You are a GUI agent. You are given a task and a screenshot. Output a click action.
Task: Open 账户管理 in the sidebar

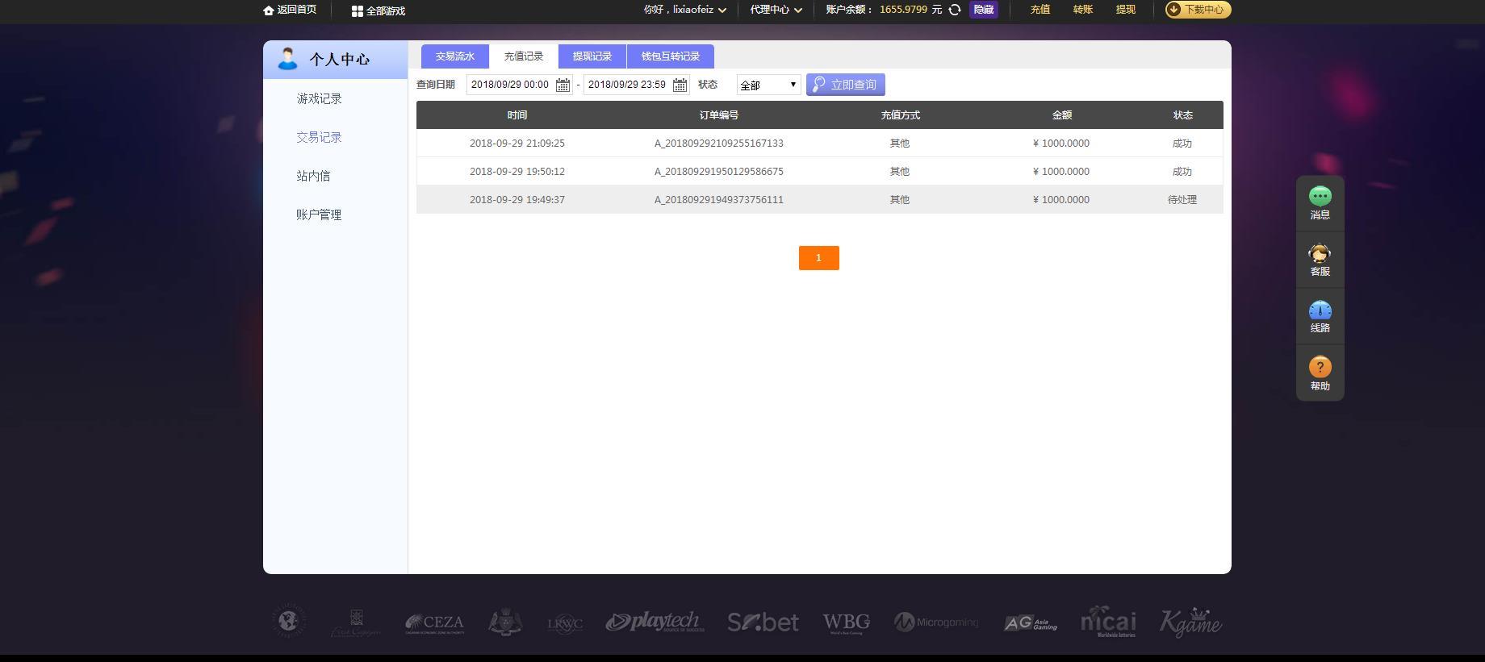[x=319, y=214]
